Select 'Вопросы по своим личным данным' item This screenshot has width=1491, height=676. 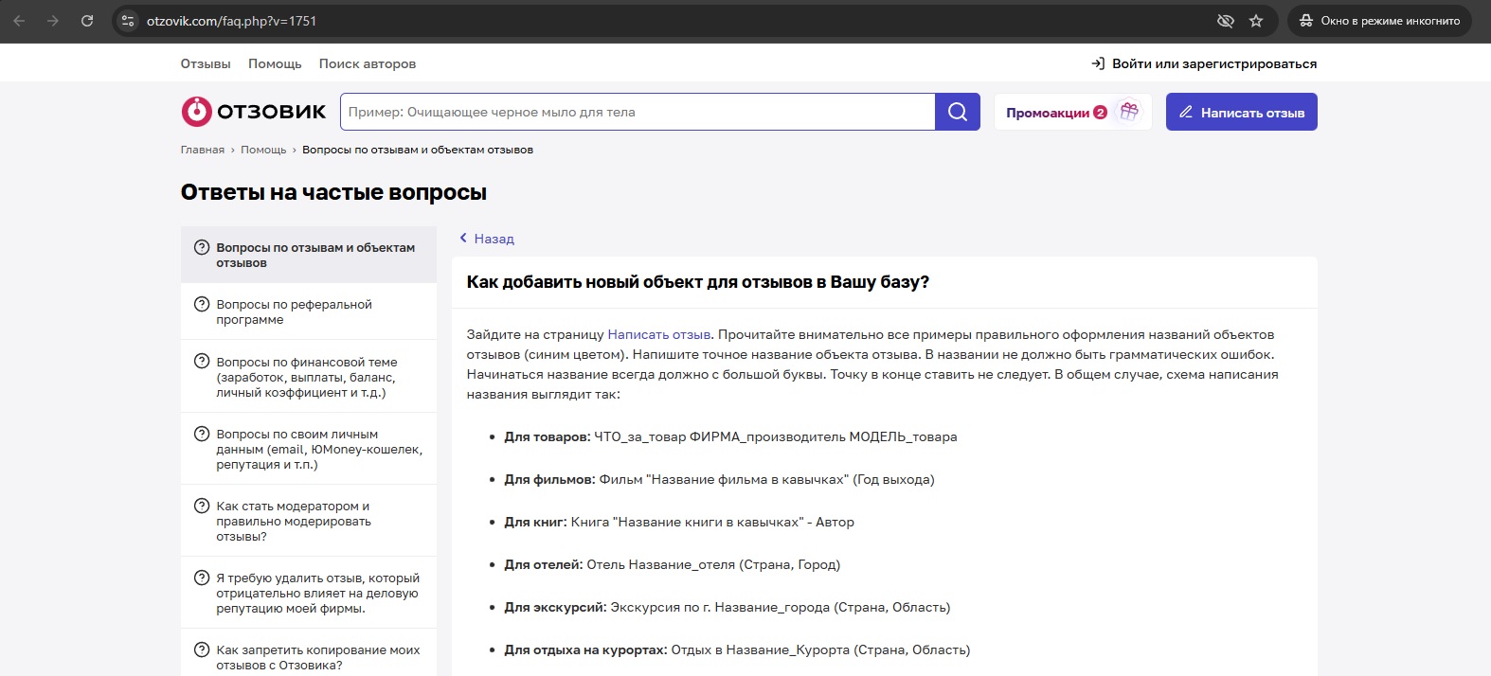coord(318,449)
